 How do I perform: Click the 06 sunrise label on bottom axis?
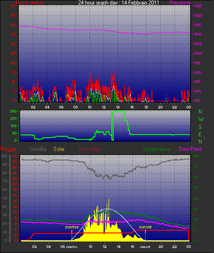[x=69, y=247]
